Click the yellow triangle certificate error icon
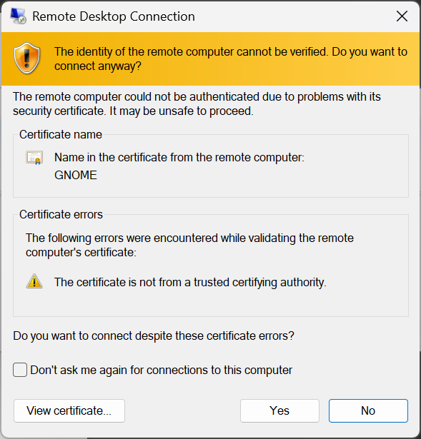Image resolution: width=421 pixels, height=439 pixels. [x=34, y=281]
